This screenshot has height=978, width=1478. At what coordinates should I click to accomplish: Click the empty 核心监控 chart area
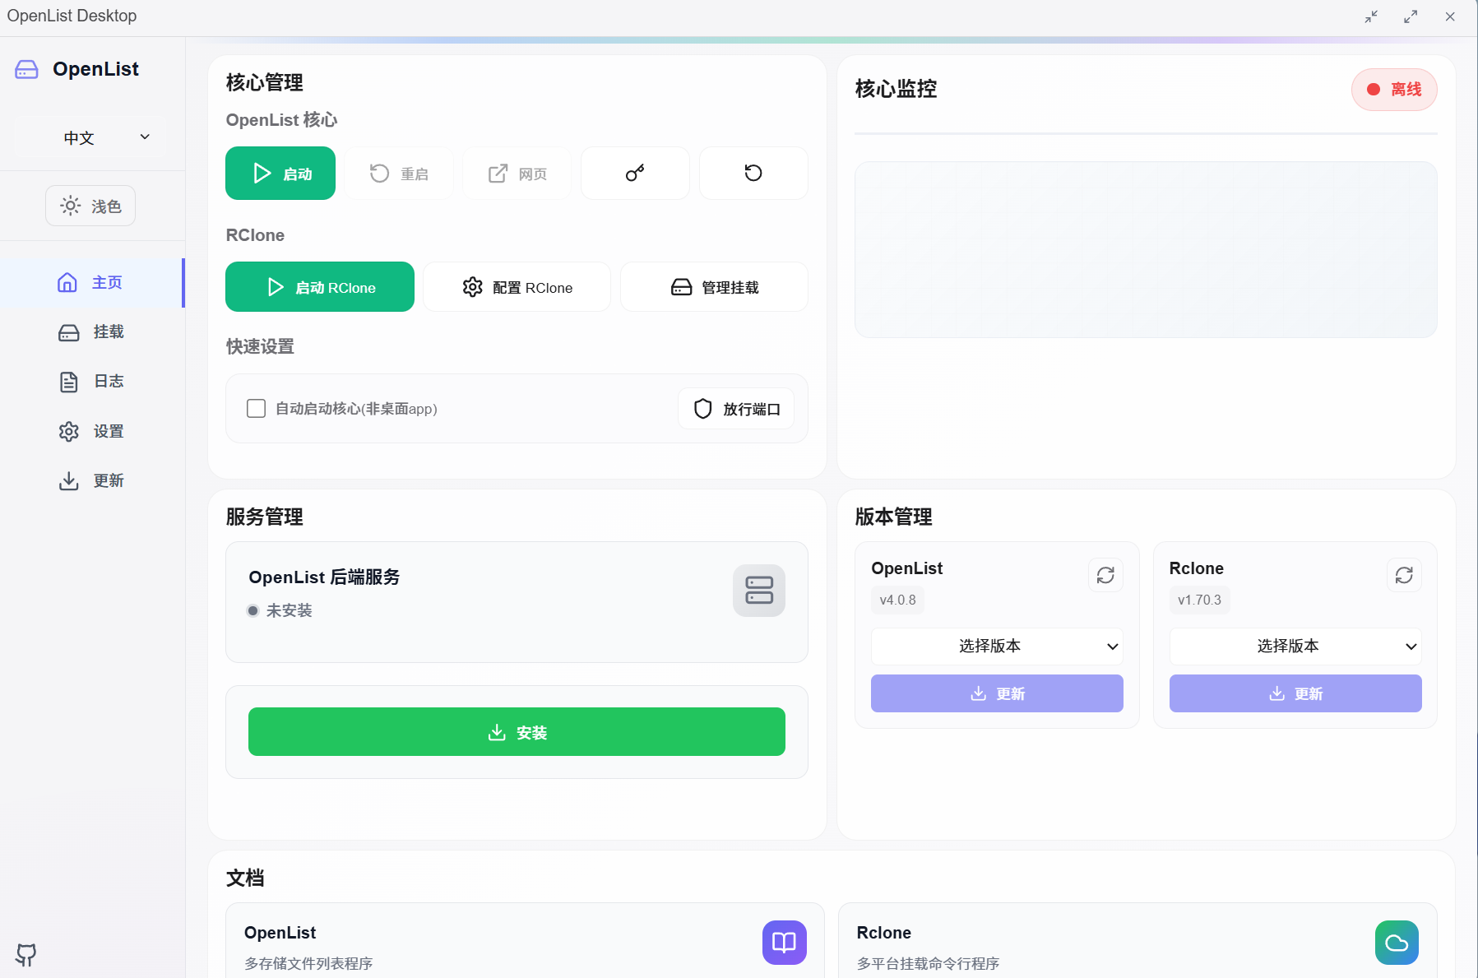coord(1146,250)
